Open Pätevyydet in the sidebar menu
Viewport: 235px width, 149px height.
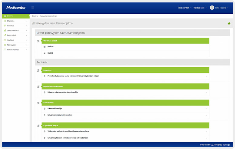coord(11,45)
